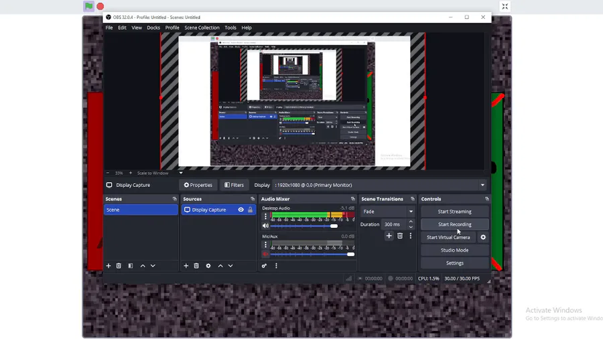Open source properties gear in Sources toolbar
Viewport: 603px width, 339px height.
pos(208,265)
